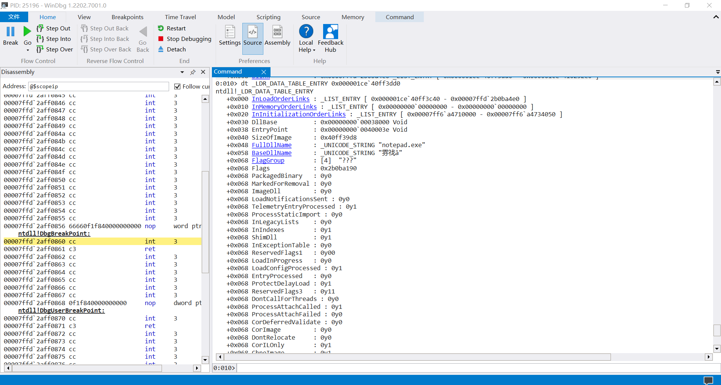Click Step Over Back
721x385 pixels.
coord(106,49)
